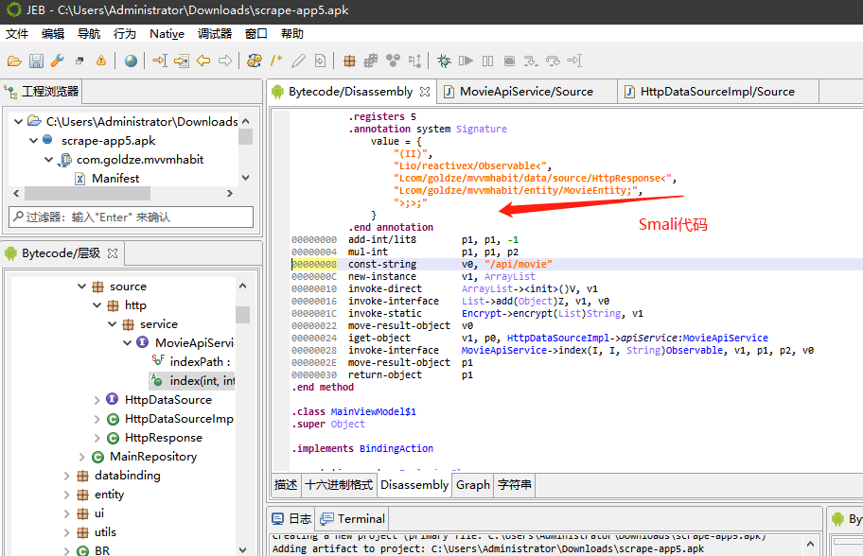Click the project filter input field
This screenshot has width=863, height=556.
point(131,217)
